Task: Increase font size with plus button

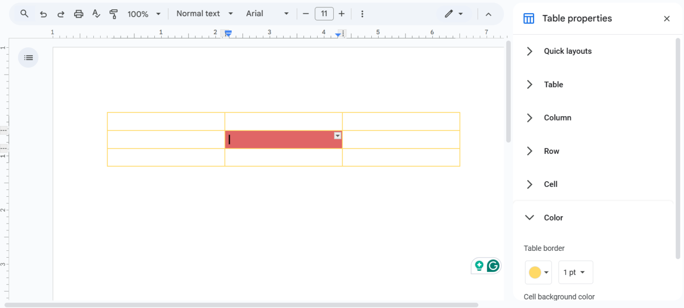Action: [342, 14]
